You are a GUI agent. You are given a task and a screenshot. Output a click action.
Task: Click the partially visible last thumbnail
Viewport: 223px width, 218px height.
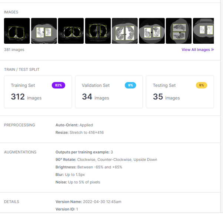(203, 31)
